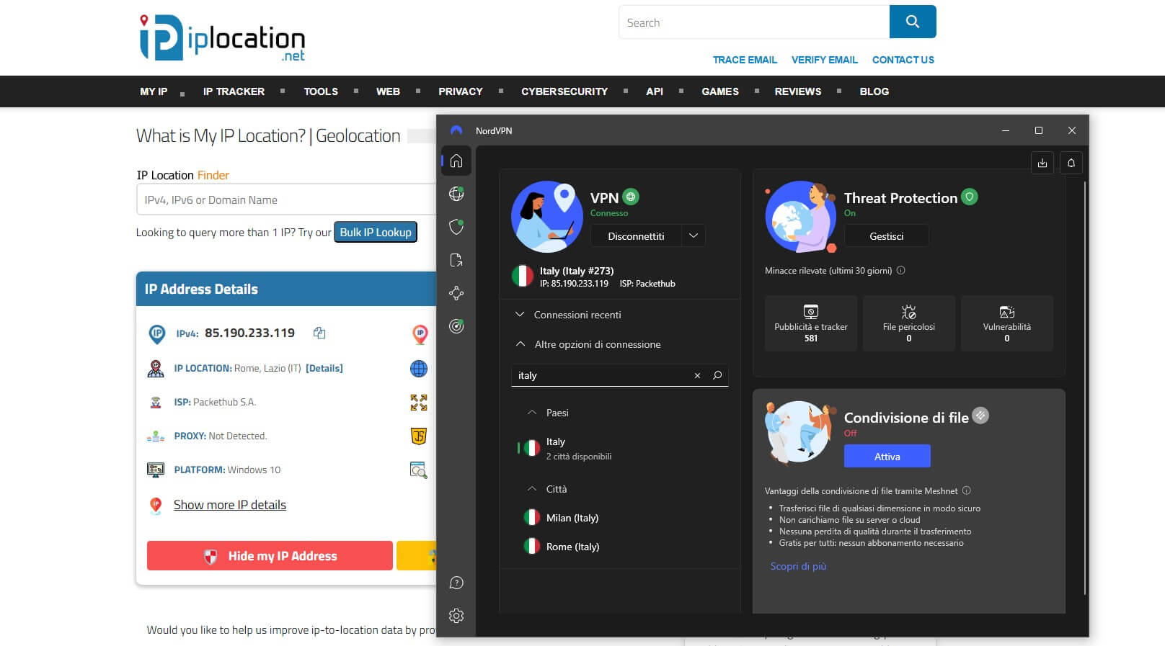This screenshot has width=1165, height=646.
Task: Collapse the Paesi group
Action: (548, 413)
